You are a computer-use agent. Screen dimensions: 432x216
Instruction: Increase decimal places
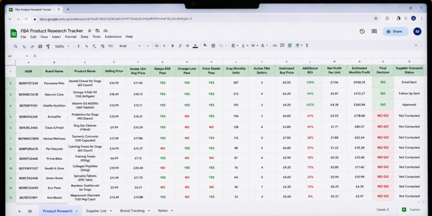click(102, 46)
